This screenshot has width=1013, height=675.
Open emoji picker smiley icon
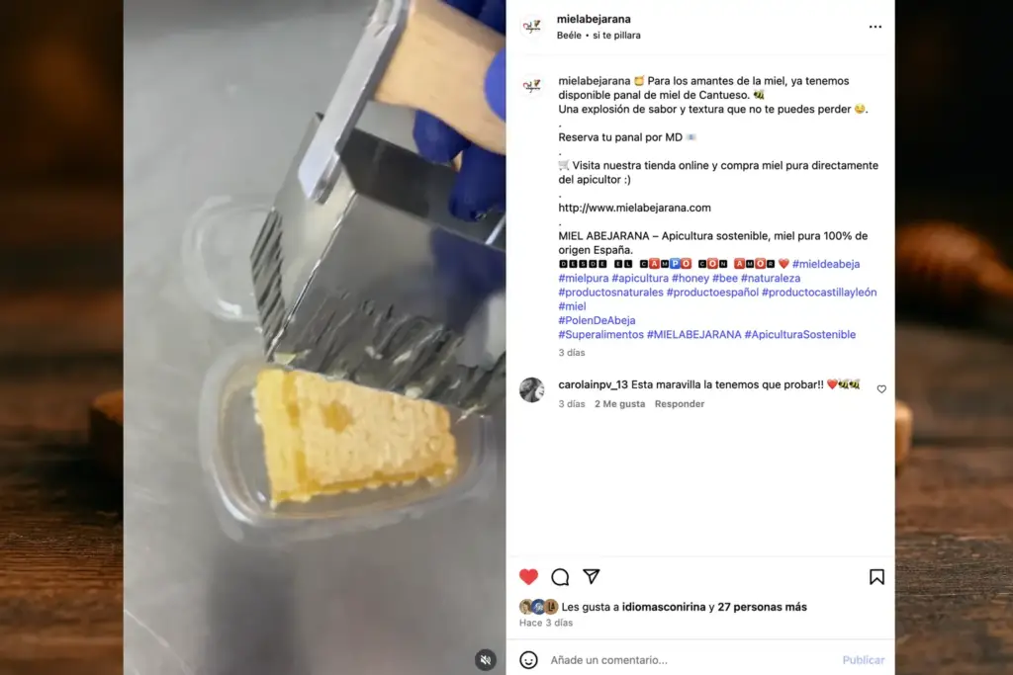tap(528, 659)
